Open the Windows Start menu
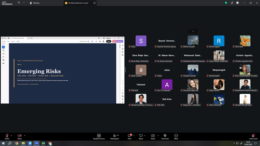This screenshot has height=146, width=260. tap(3, 143)
